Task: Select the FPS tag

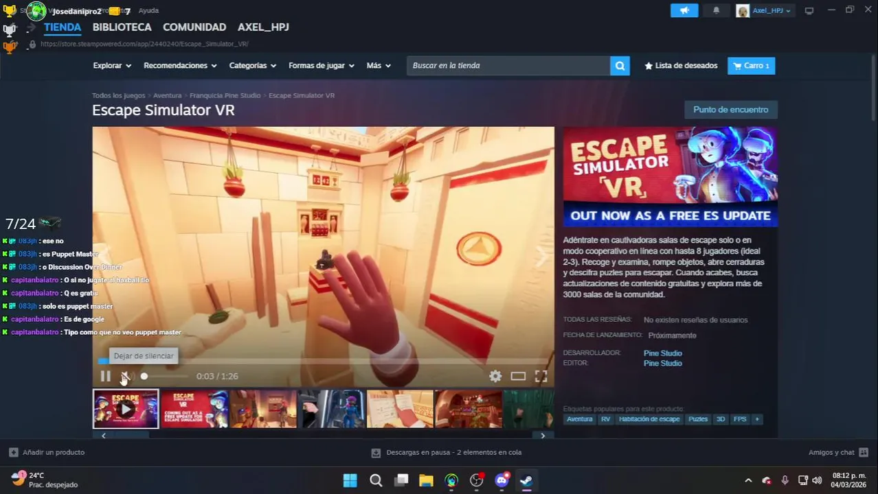Action: (x=740, y=419)
